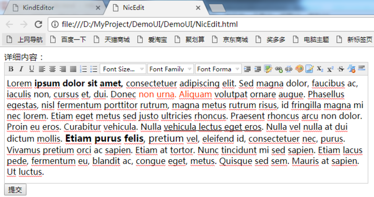Image resolution: width=374 pixels, height=197 pixels.
Task: Apply strikethrough formatting
Action: click(341, 69)
